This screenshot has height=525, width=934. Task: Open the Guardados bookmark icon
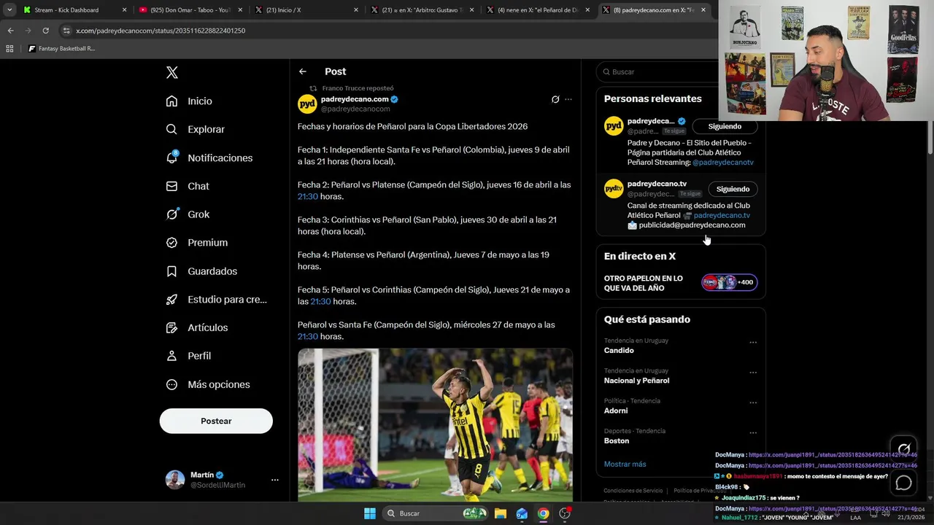(171, 271)
